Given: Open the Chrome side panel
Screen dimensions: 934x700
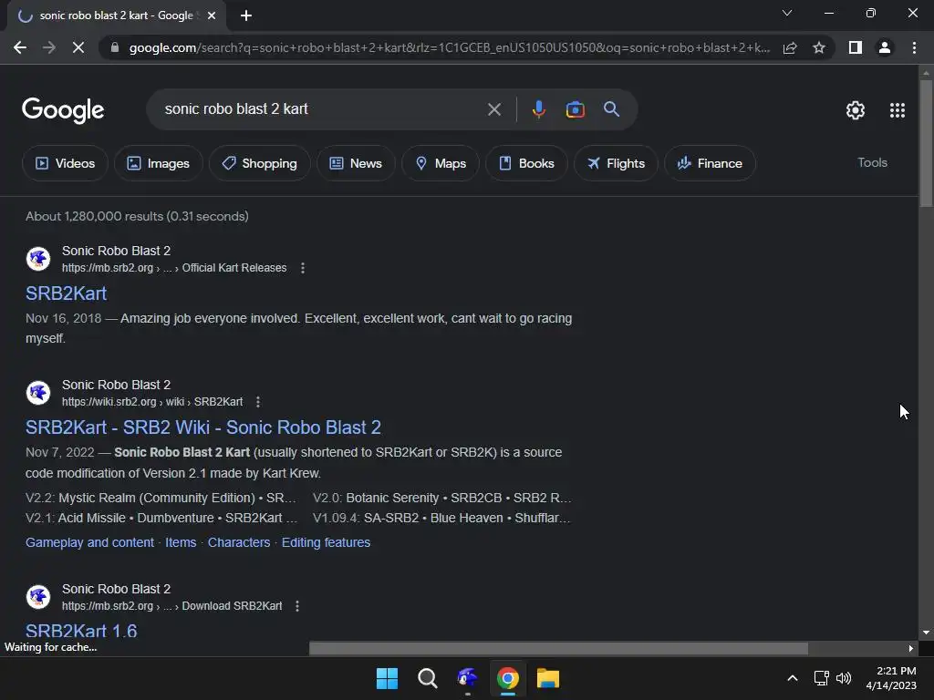Looking at the screenshot, I should 856,47.
